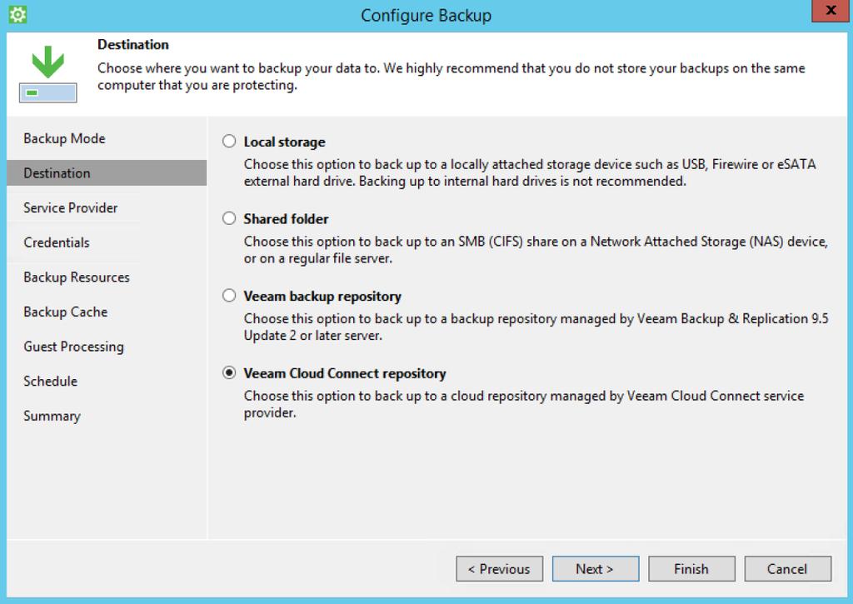Click the Previous button
This screenshot has width=853, height=604.
[x=500, y=569]
